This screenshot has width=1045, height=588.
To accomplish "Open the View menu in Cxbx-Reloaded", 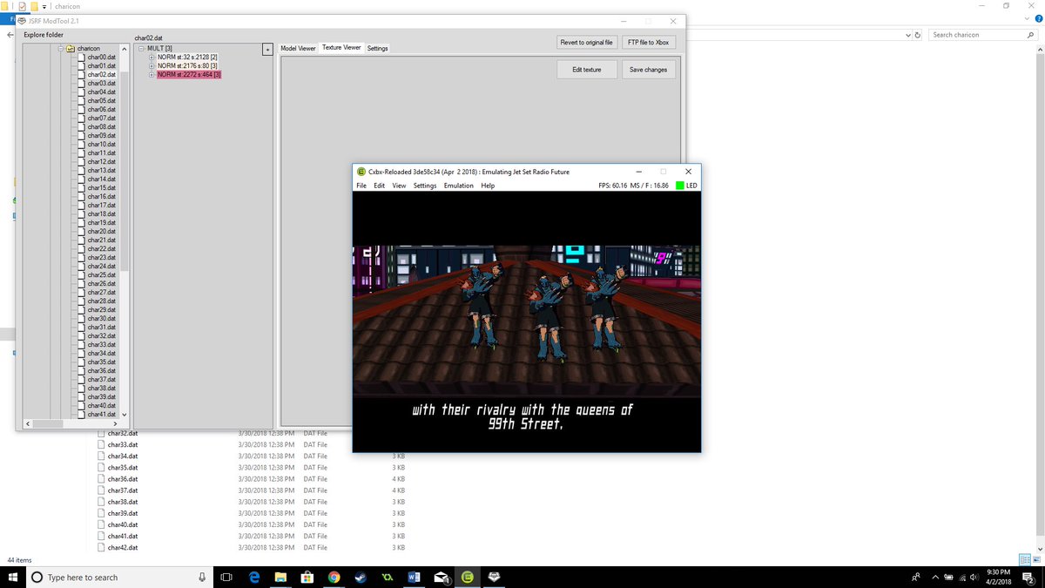I will (x=399, y=186).
